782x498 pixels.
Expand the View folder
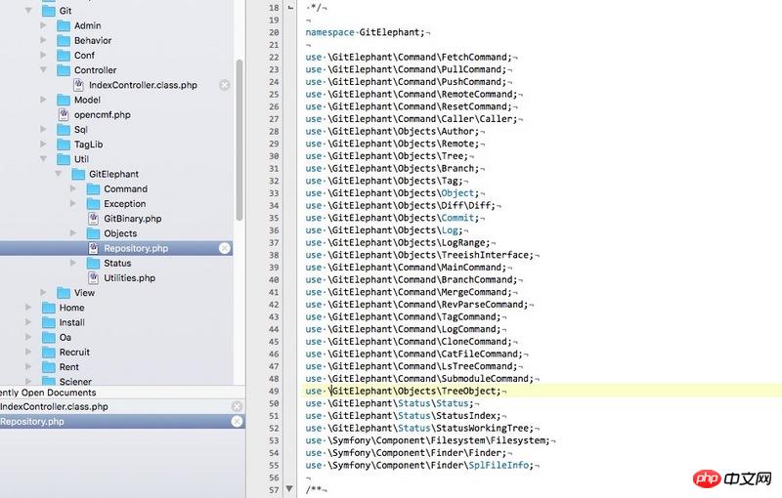pyautogui.click(x=43, y=293)
